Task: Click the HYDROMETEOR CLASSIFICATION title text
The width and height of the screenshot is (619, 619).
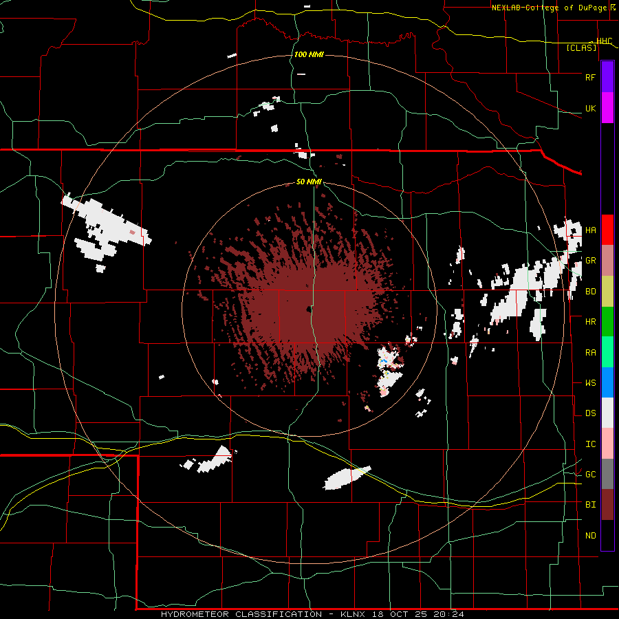Action: (x=241, y=614)
